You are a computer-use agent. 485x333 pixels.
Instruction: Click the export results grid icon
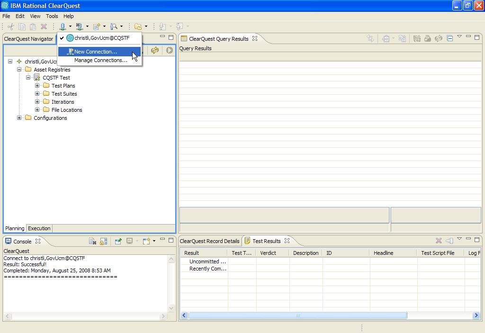[417, 38]
